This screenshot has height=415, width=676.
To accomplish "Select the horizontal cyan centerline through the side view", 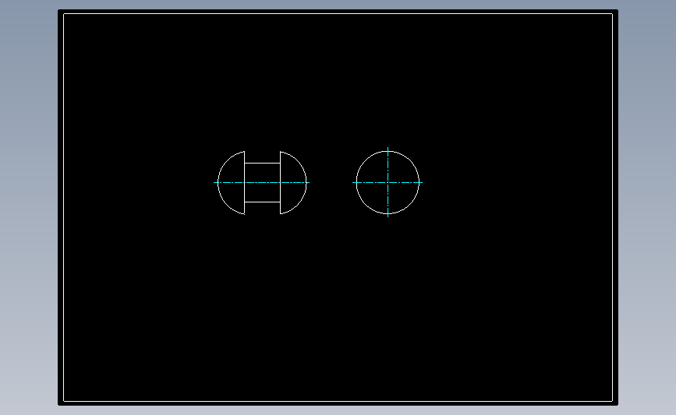I will click(x=262, y=182).
